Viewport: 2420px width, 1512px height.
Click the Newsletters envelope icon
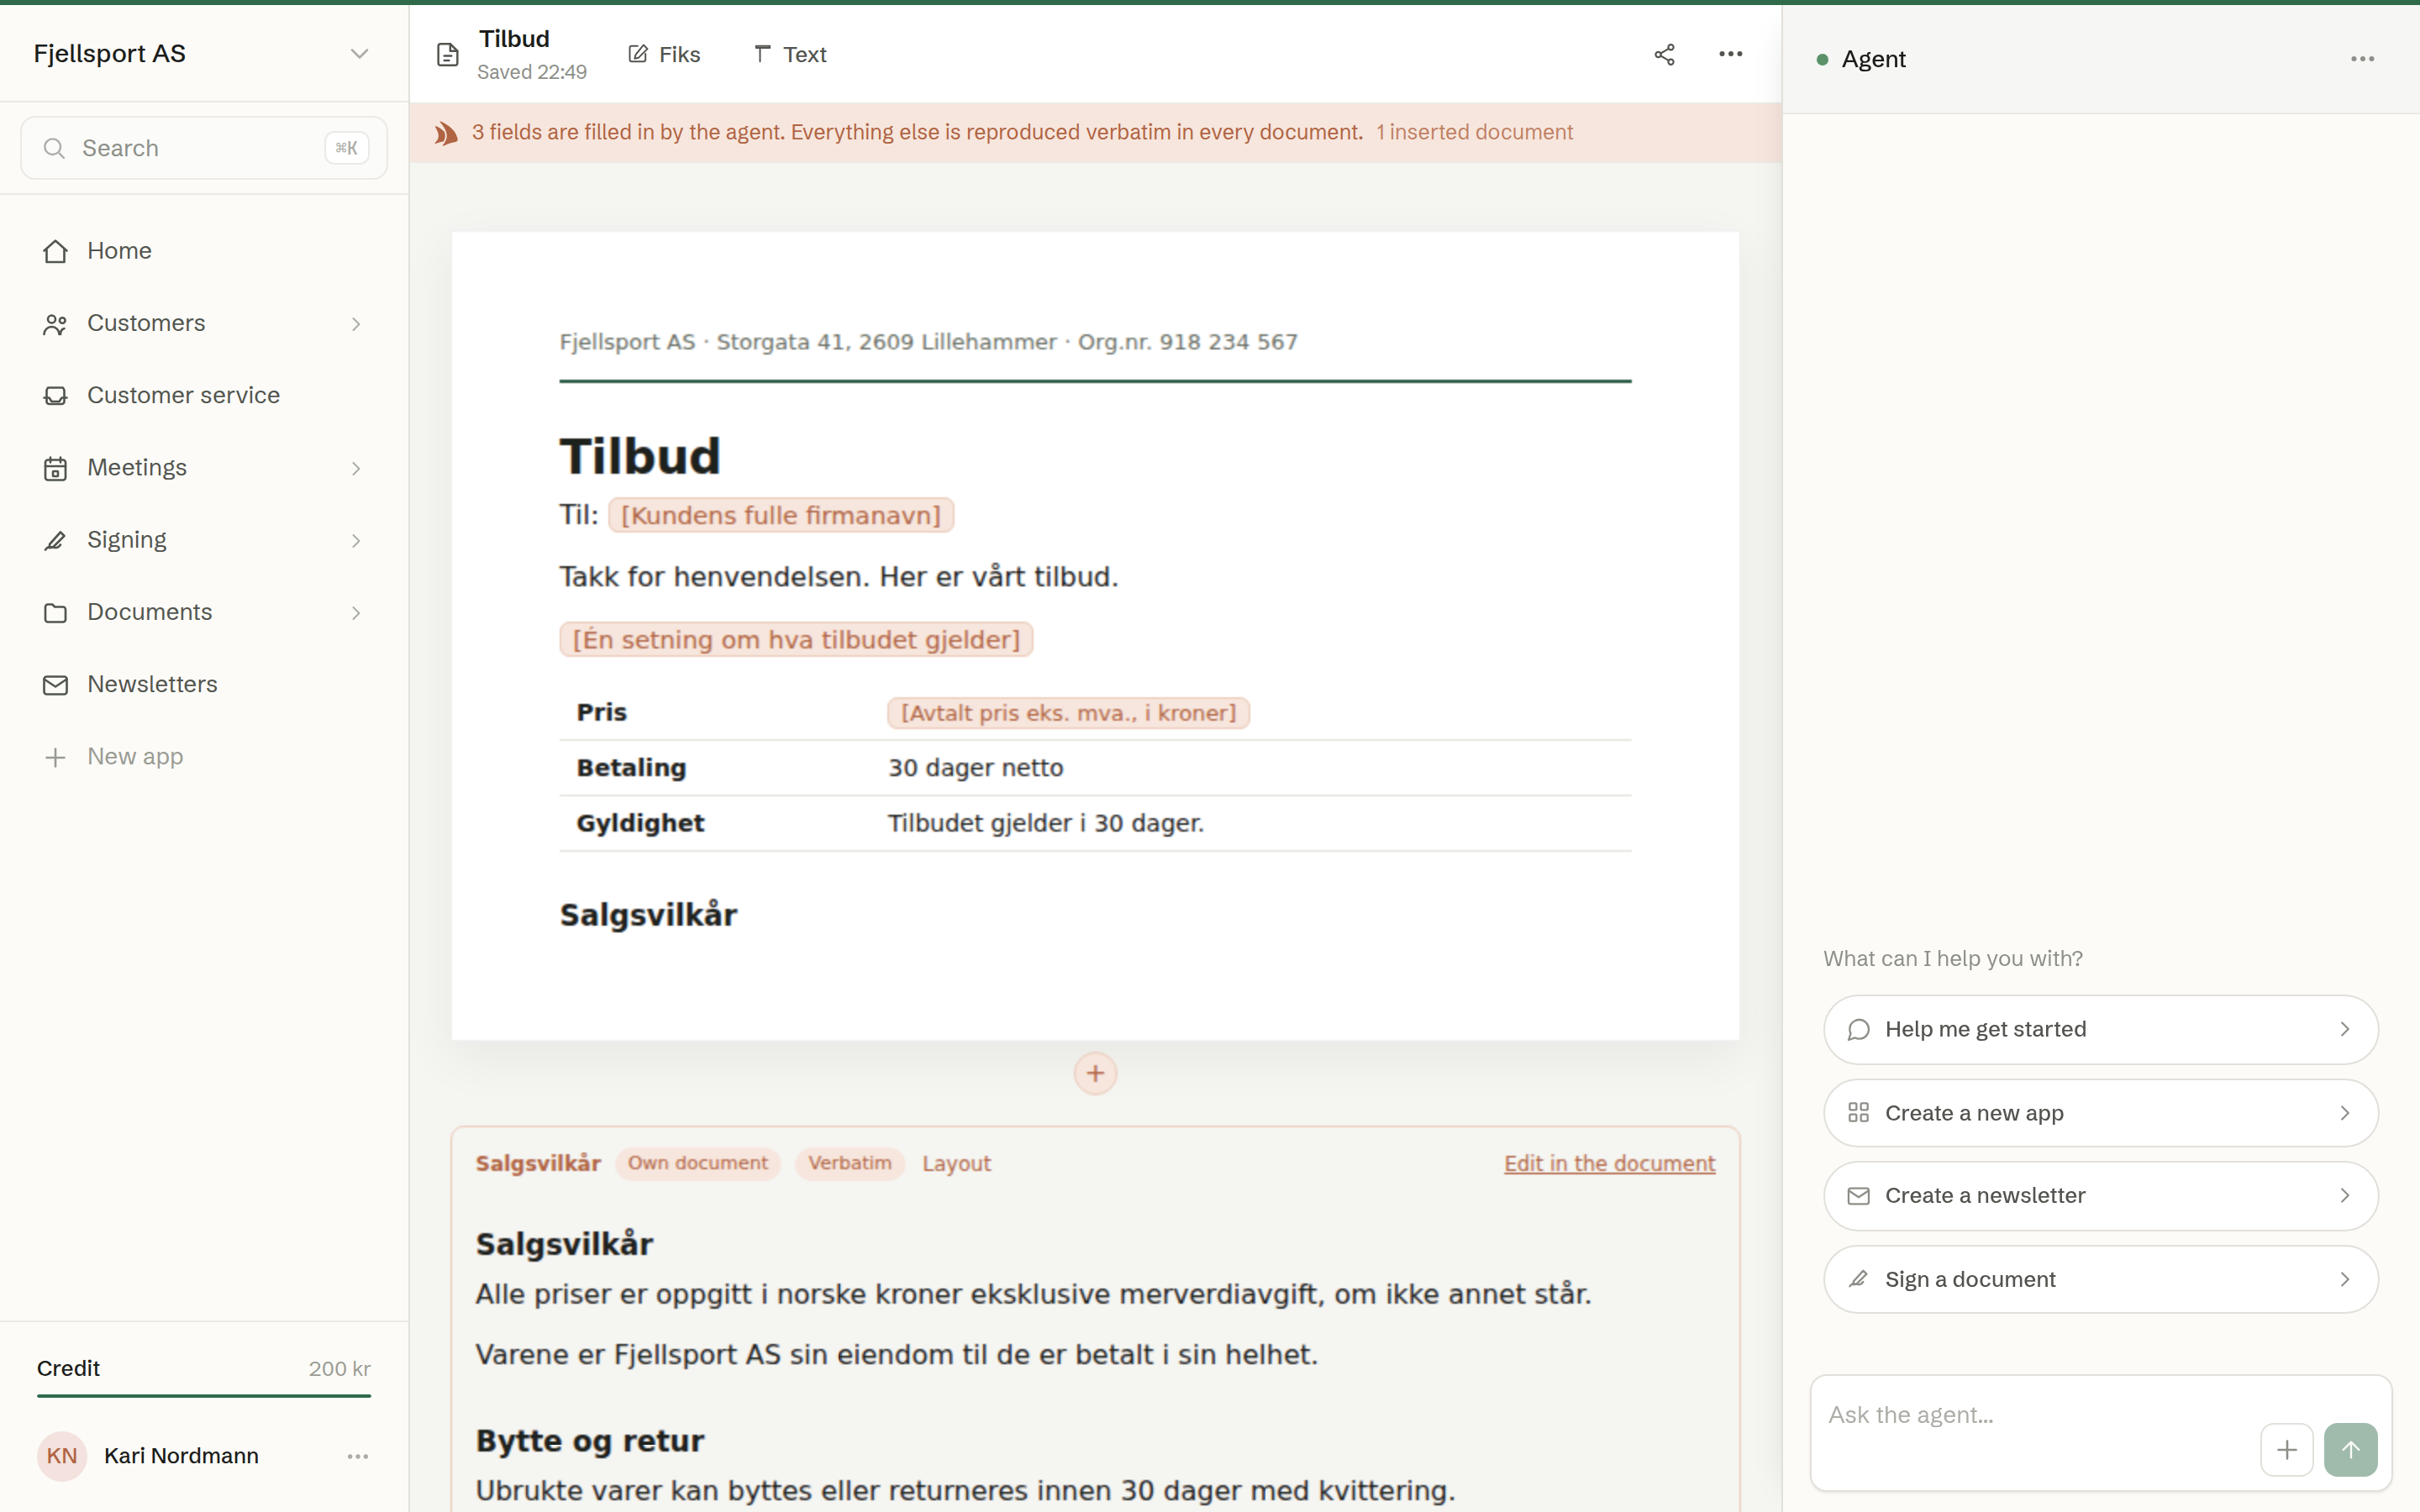pos(55,685)
